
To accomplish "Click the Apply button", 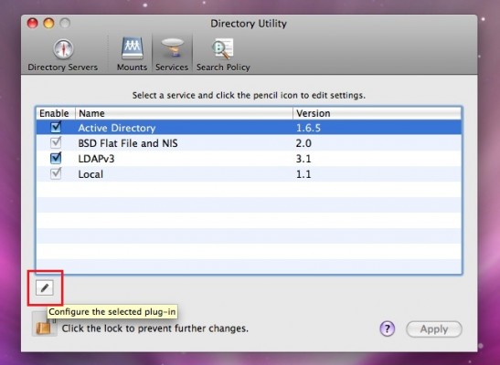I will click(x=434, y=328).
